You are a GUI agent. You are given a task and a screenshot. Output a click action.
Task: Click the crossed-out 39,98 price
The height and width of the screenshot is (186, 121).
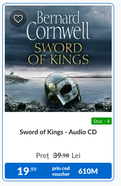[x=61, y=155]
